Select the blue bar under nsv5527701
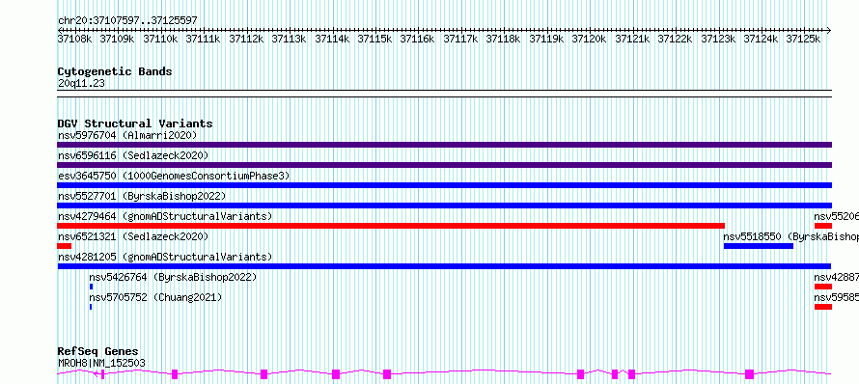This screenshot has height=384, width=859. [444, 206]
